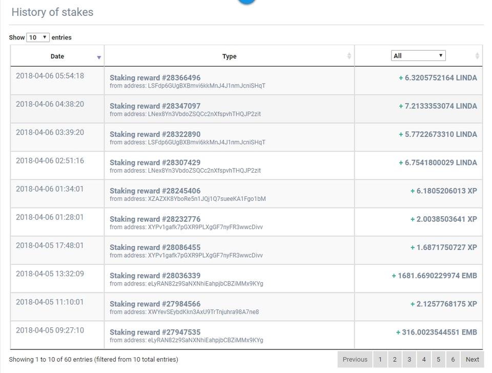Click amount + 316.0023544551 EMB

437,332
